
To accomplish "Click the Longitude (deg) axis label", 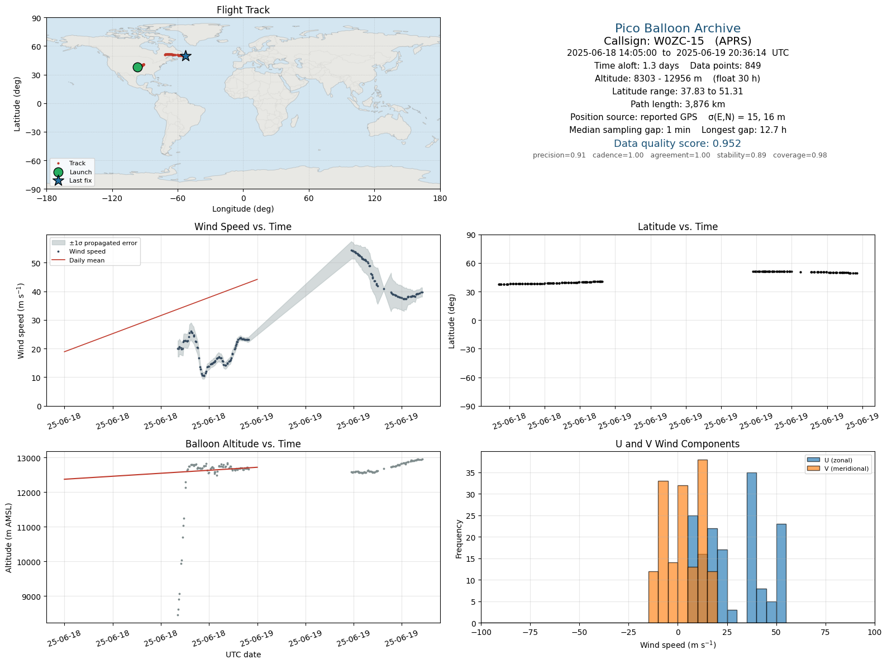I will click(243, 209).
